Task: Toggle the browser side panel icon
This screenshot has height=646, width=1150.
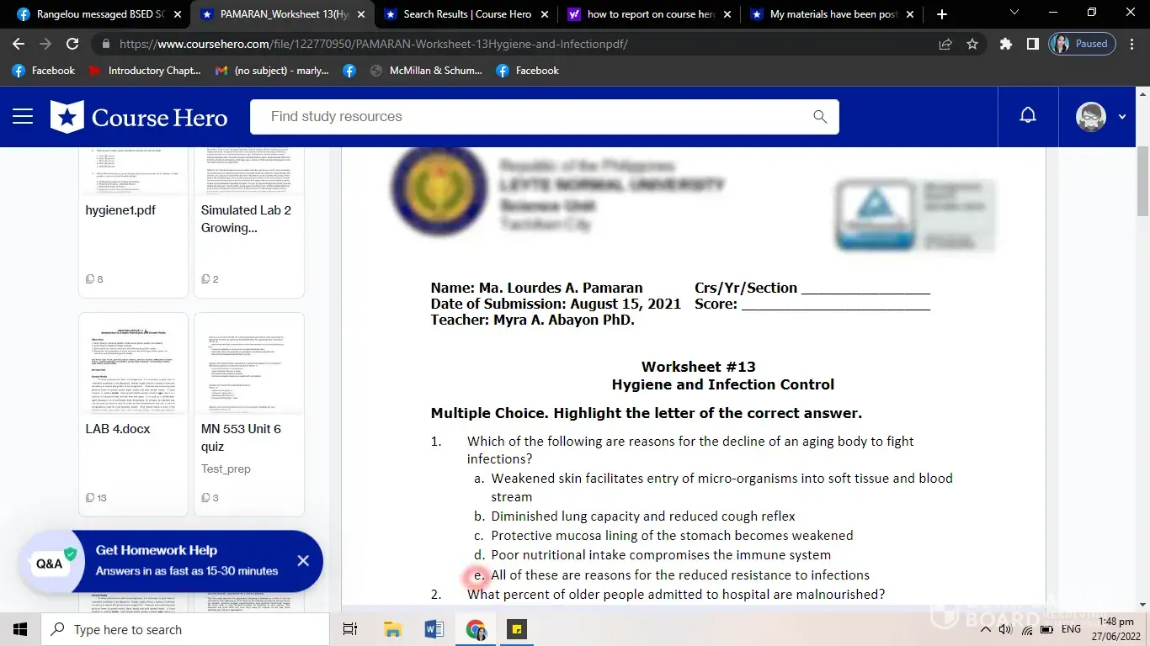Action: (1032, 44)
